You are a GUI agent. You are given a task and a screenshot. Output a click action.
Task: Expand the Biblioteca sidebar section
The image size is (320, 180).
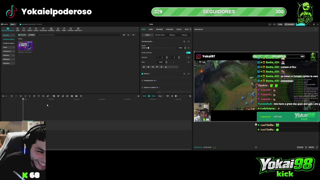pos(13,59)
